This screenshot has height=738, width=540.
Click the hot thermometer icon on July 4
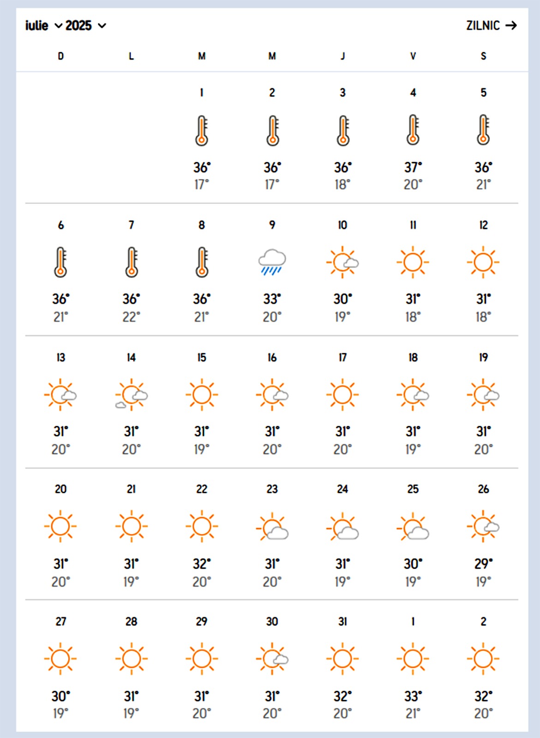[x=413, y=131]
